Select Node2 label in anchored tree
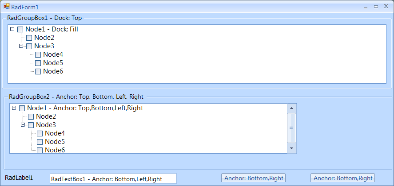Viewport: 394px width, 186px height. [46, 116]
